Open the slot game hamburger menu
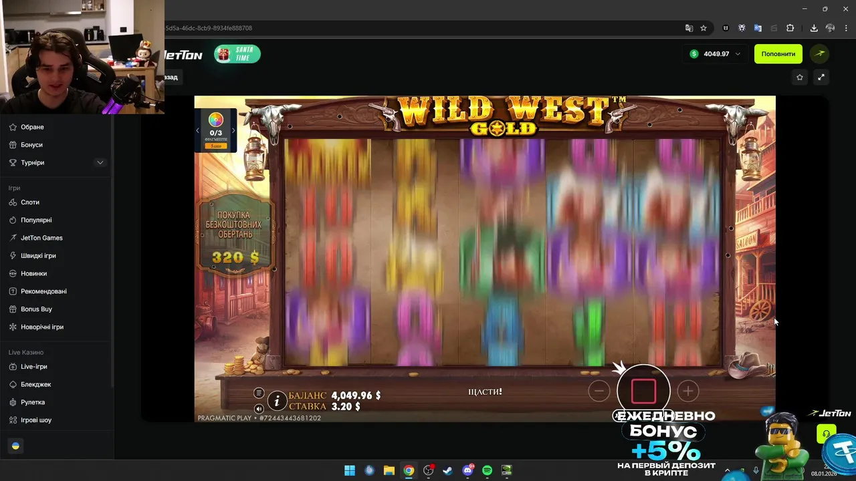The height and width of the screenshot is (481, 856). (259, 393)
